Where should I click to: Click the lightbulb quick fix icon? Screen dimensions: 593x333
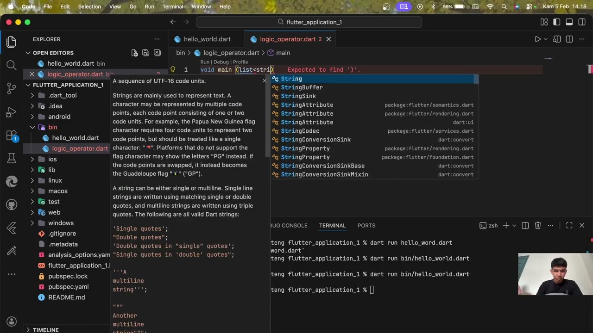[173, 69]
